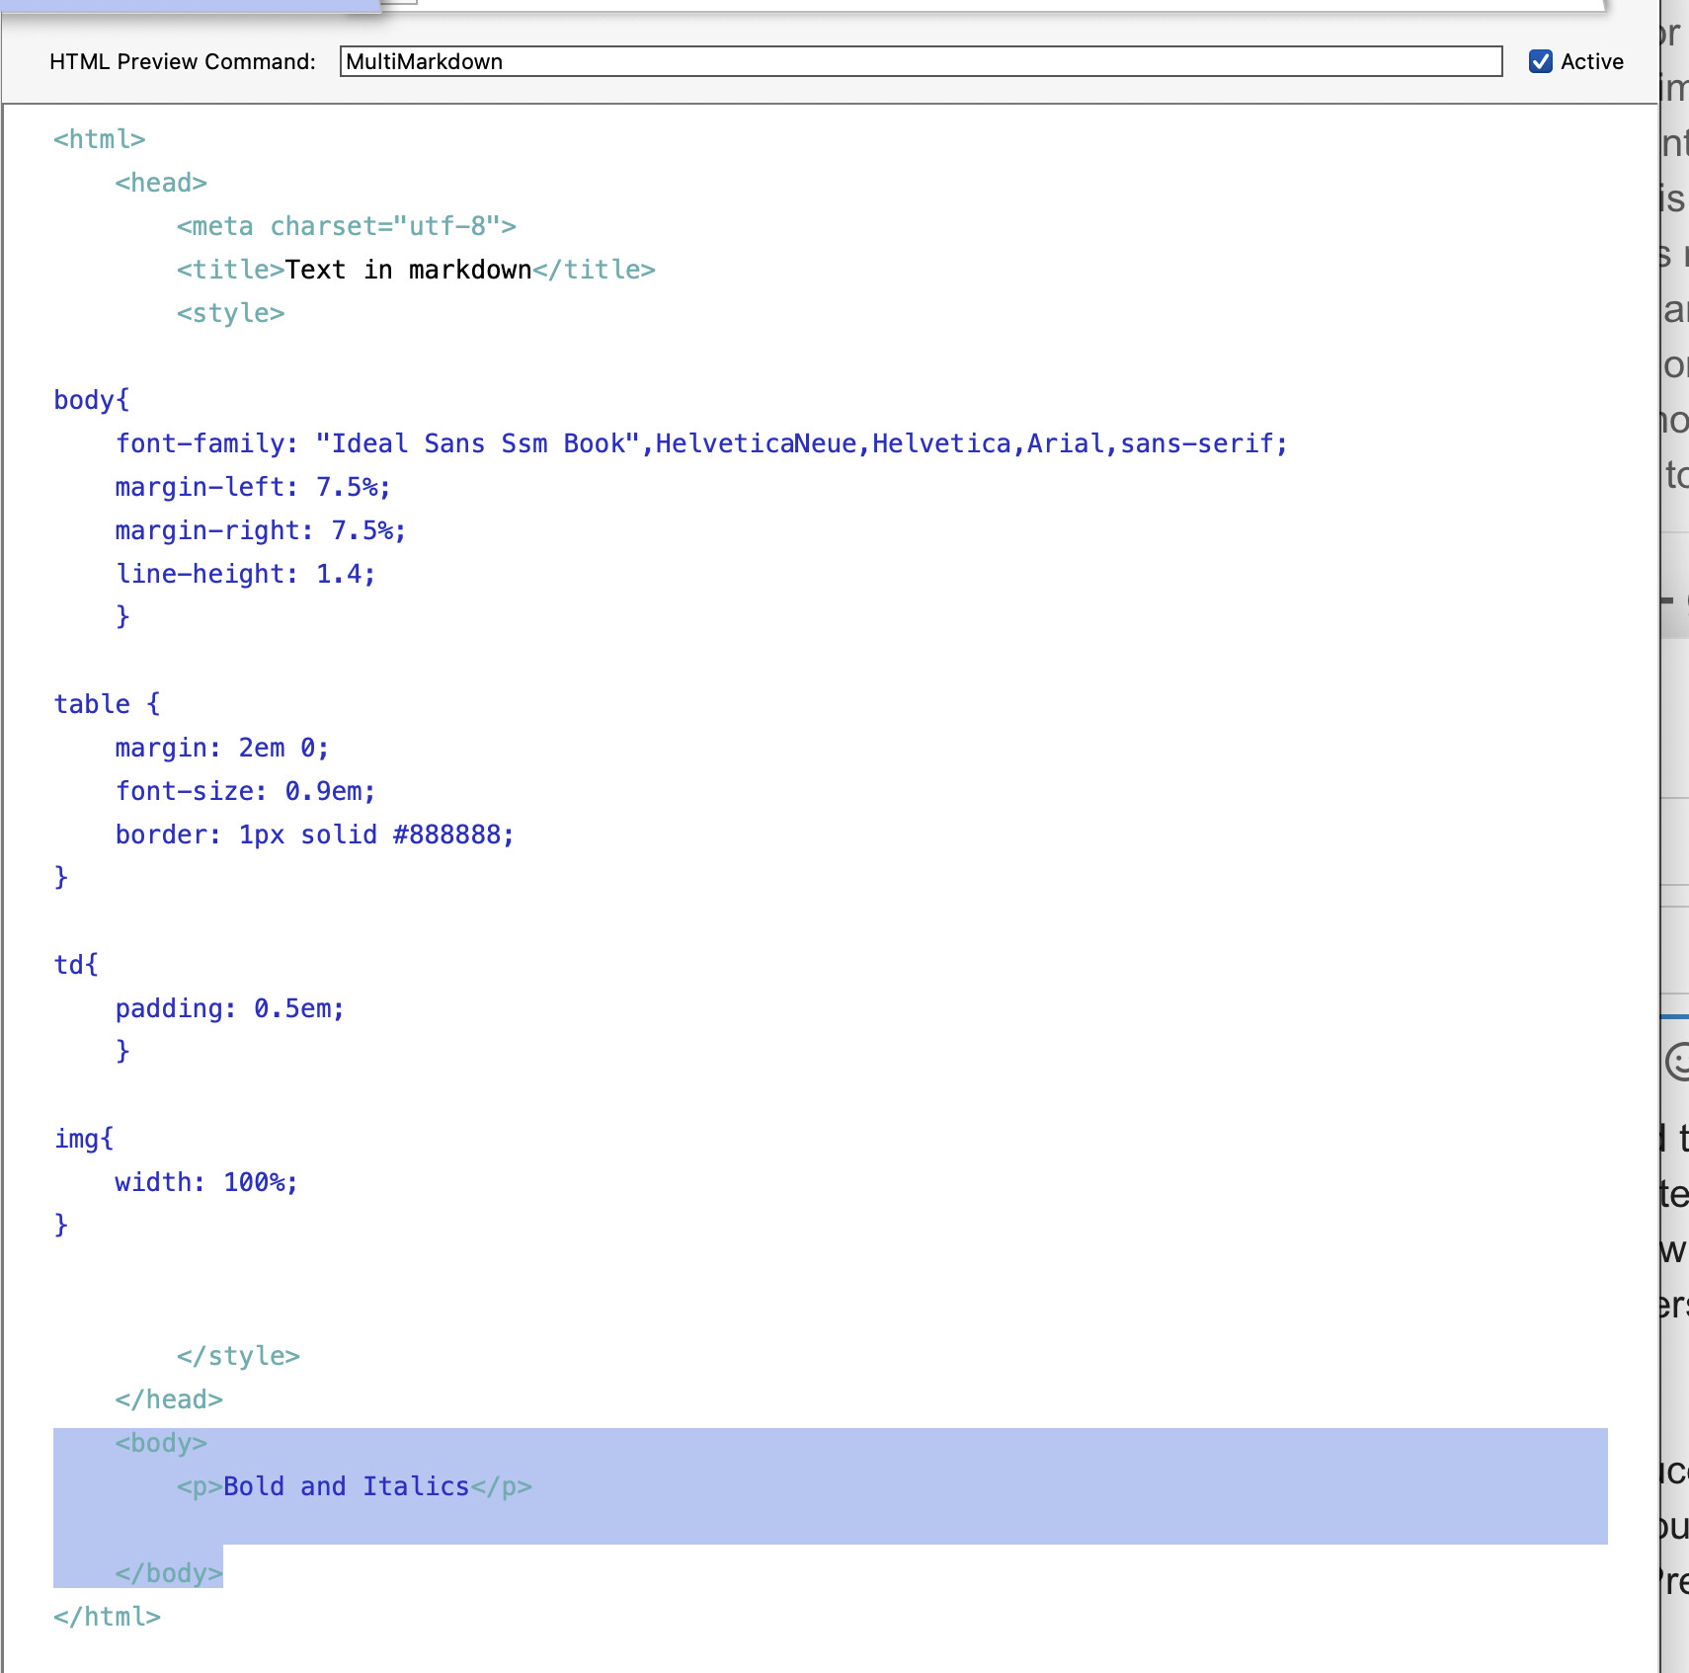Click the font-size 0.9em line
Screen dimensions: 1689x1673
pos(245,791)
